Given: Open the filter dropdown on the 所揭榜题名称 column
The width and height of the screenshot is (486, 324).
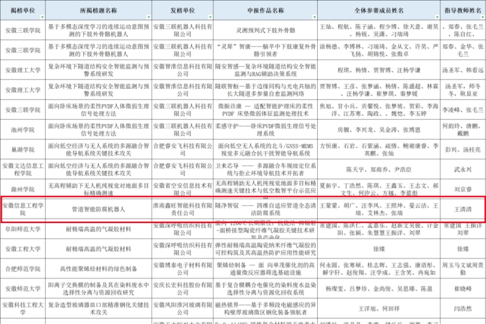Looking at the screenshot, I should tap(148, 17).
